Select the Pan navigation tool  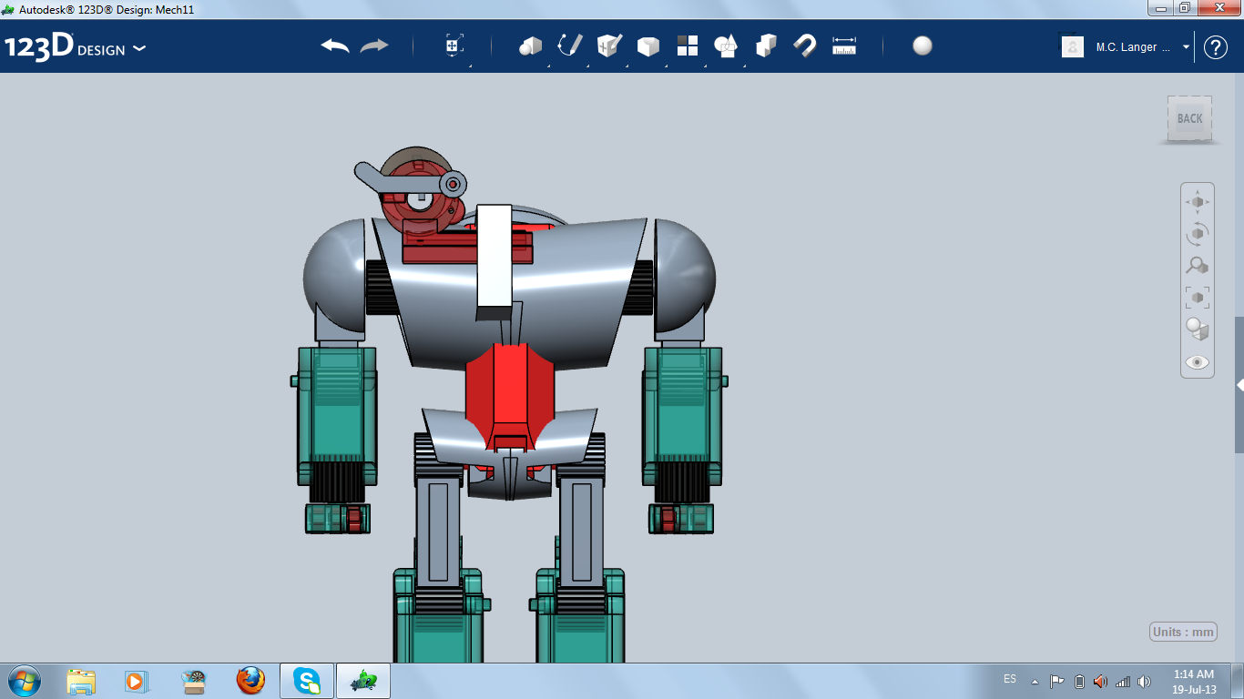click(1198, 201)
